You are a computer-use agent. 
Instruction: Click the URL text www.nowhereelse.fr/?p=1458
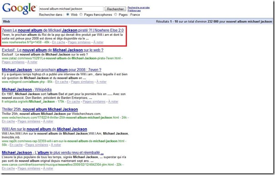[x=22, y=42]
